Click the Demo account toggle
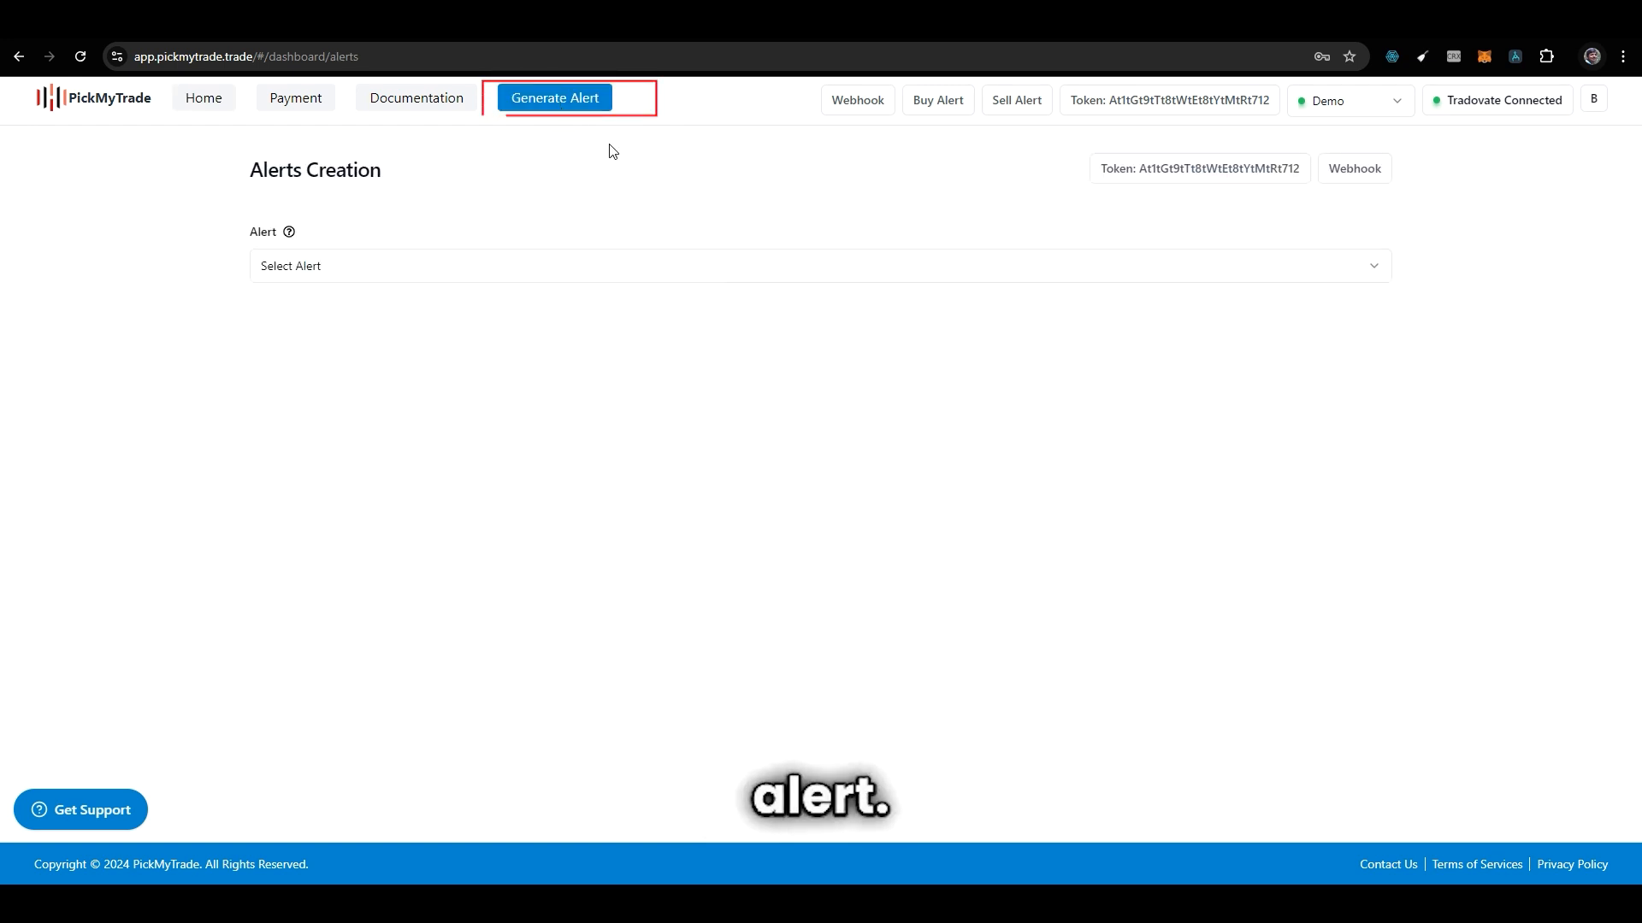This screenshot has width=1642, height=923. [x=1349, y=99]
